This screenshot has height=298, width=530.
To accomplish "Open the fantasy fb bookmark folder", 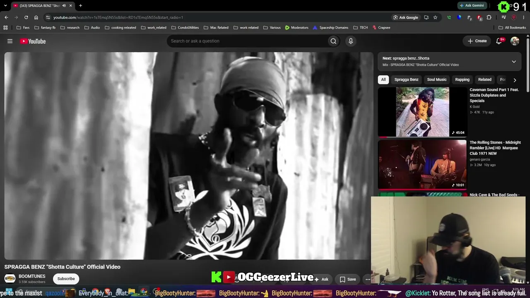I will [45, 28].
